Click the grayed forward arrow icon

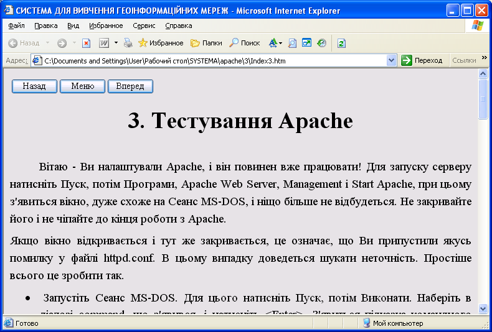click(x=62, y=44)
